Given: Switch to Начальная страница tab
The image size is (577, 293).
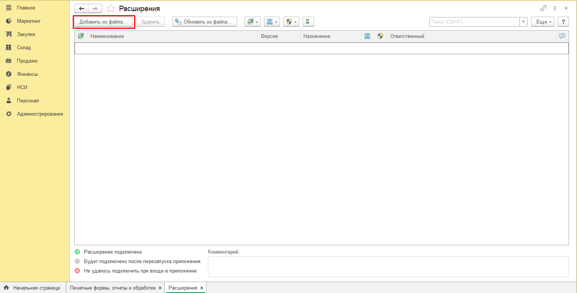Looking at the screenshot, I should [36, 288].
